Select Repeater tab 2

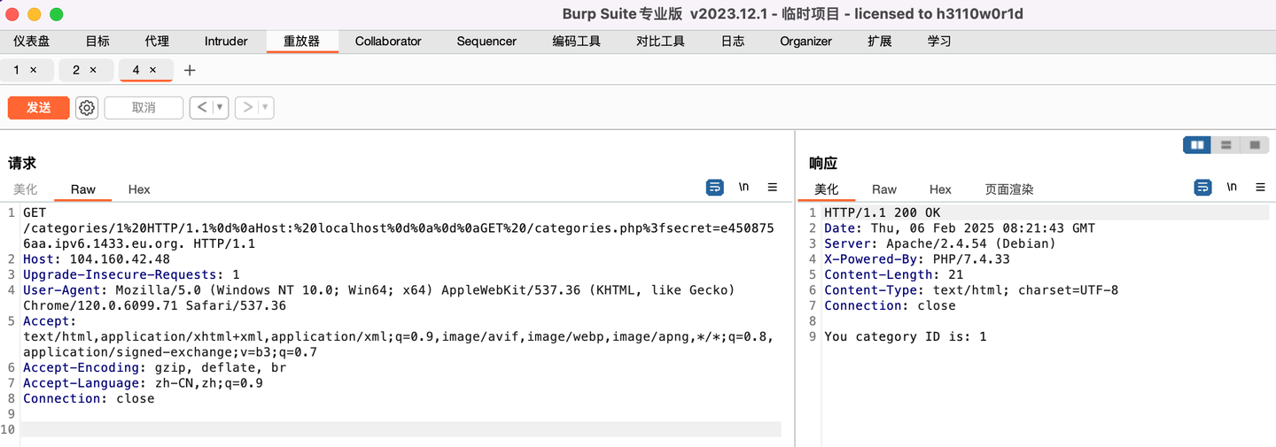click(x=76, y=70)
